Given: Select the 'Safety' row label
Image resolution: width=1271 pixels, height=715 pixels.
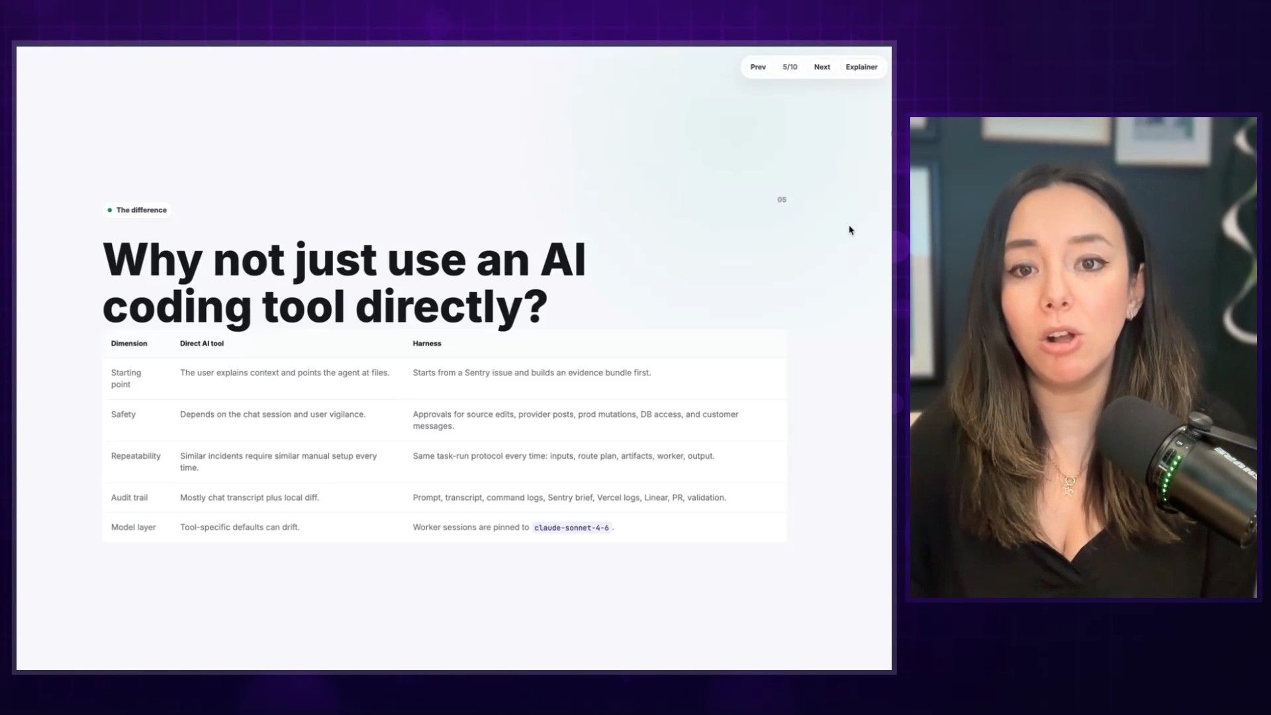Looking at the screenshot, I should pyautogui.click(x=123, y=414).
